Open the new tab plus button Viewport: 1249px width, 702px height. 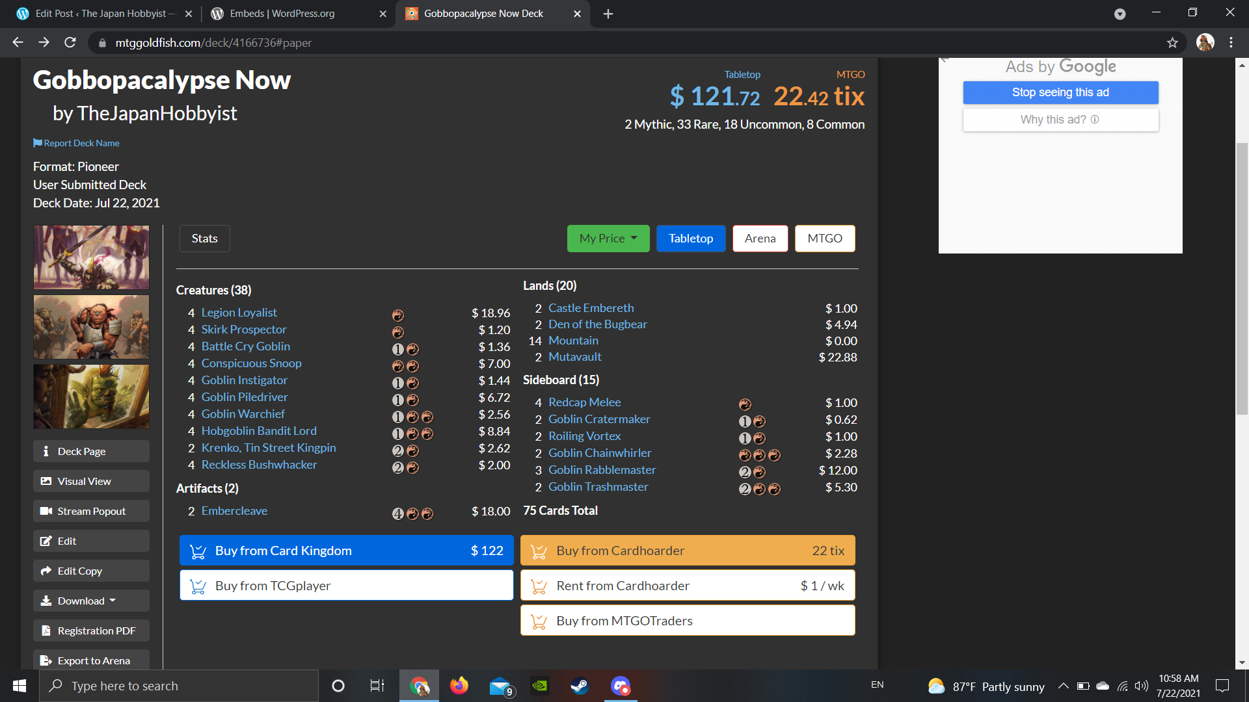coord(608,14)
